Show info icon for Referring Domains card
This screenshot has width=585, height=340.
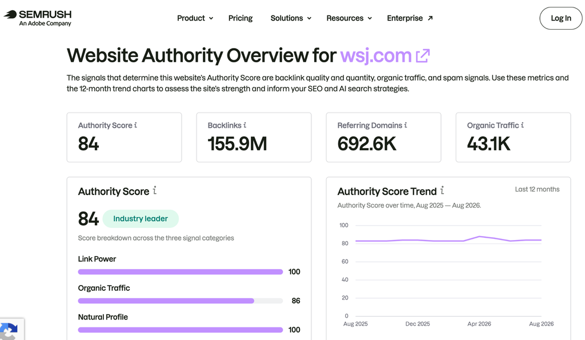[x=406, y=125]
